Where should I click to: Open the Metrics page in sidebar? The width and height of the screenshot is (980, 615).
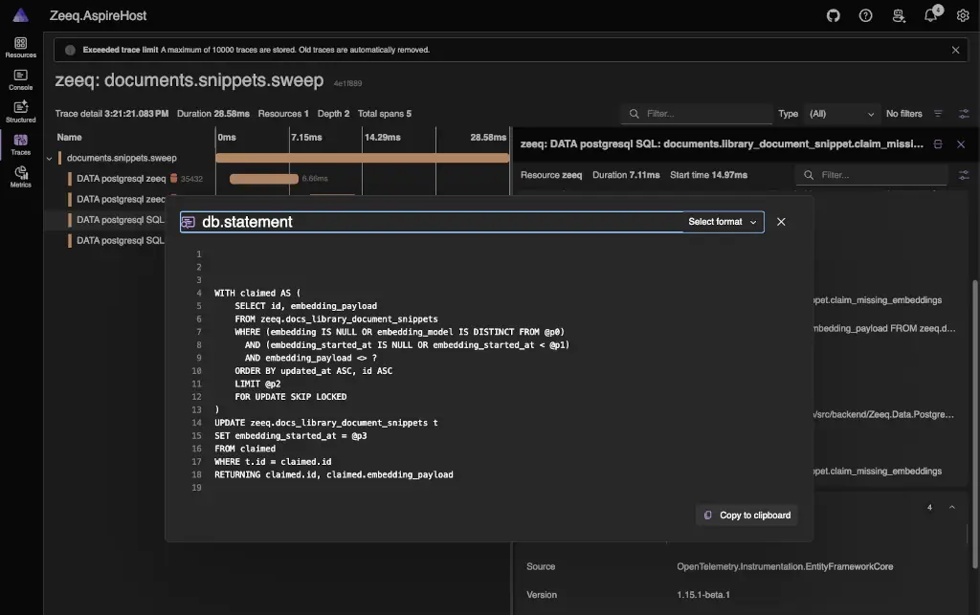pos(21,177)
